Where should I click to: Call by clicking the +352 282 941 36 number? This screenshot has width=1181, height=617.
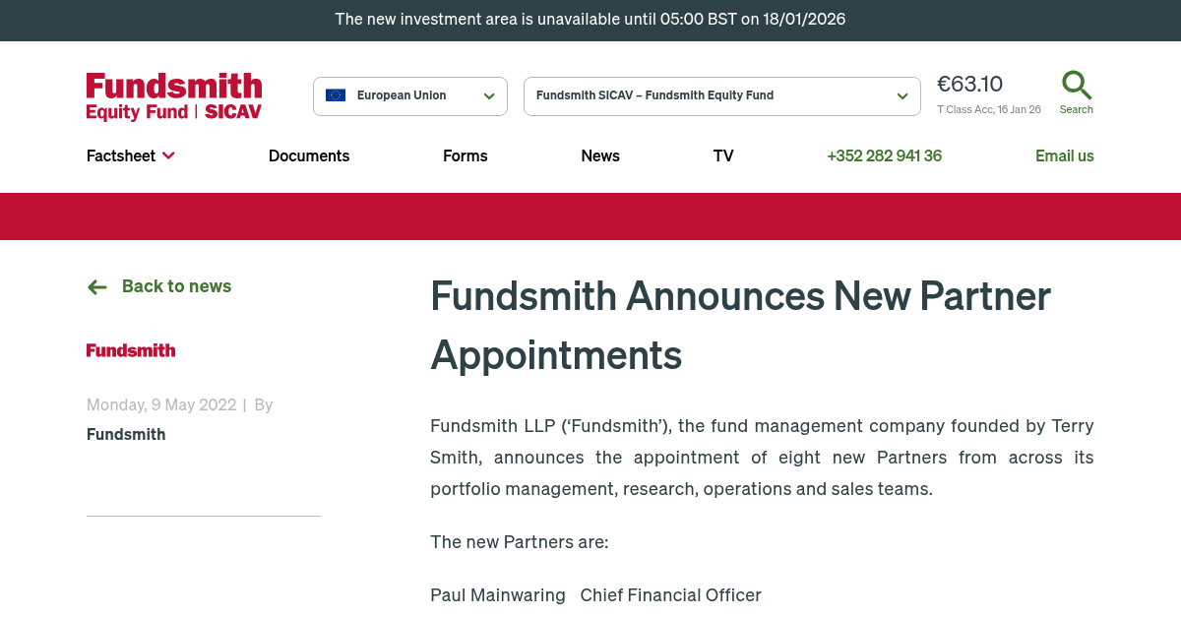tap(884, 155)
